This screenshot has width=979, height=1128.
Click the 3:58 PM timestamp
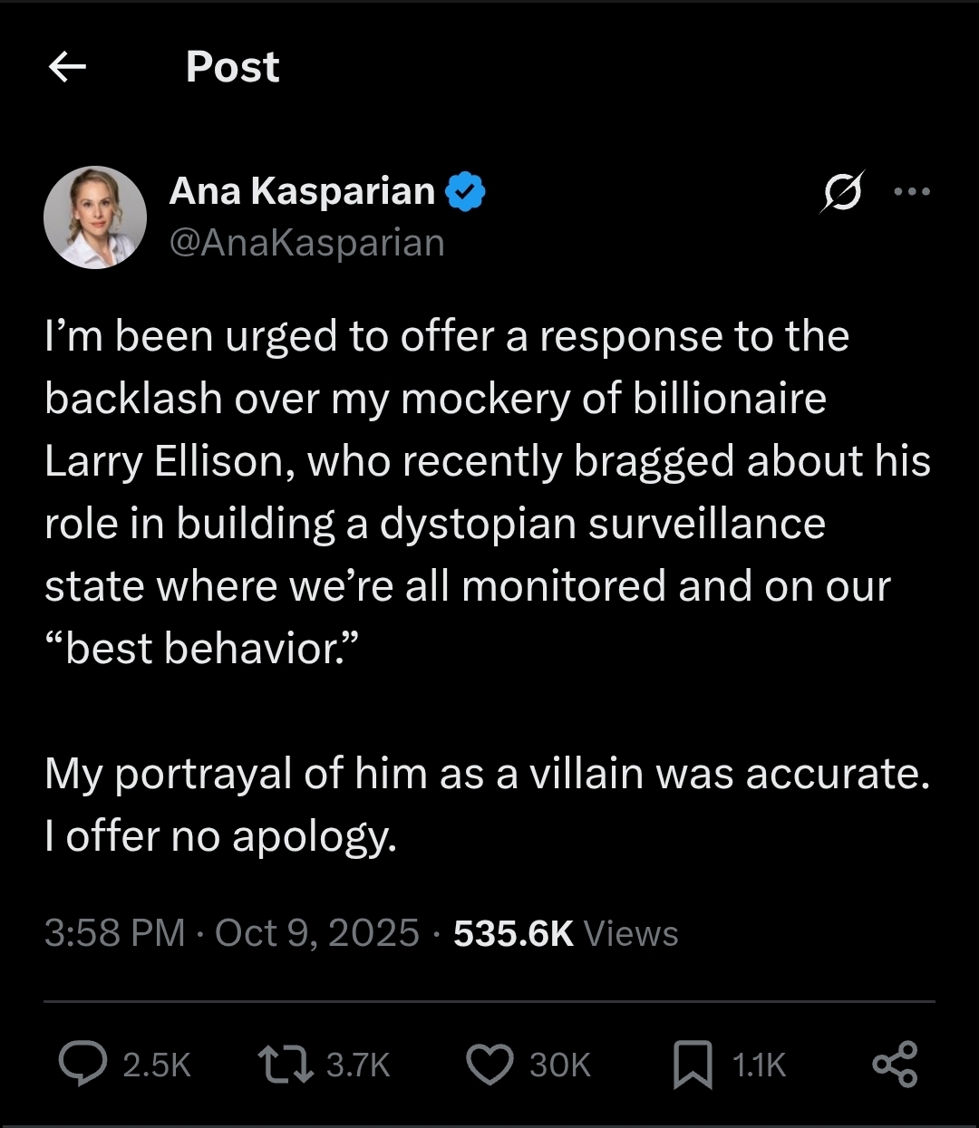tap(114, 933)
